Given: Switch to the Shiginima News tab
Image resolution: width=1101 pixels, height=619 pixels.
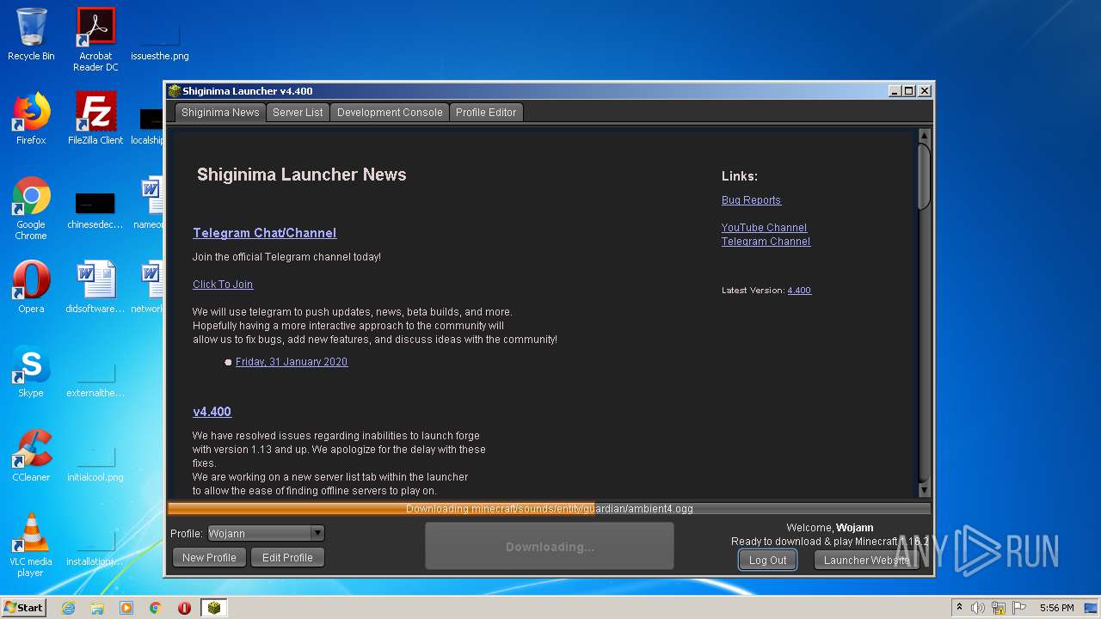Looking at the screenshot, I should coord(220,113).
